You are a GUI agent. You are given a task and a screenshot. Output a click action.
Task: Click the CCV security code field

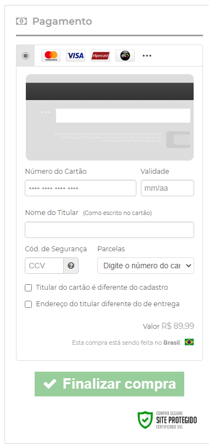pyautogui.click(x=44, y=266)
